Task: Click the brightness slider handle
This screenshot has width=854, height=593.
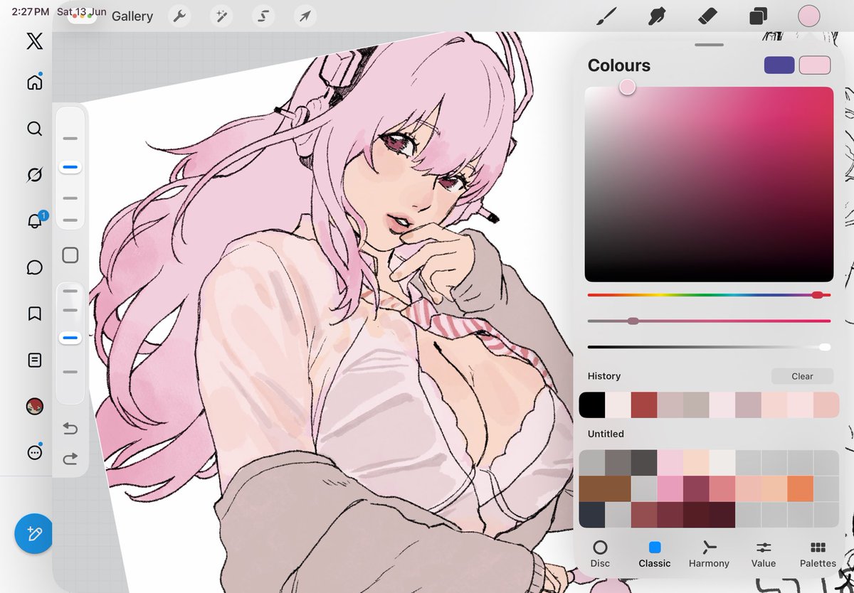Action: tap(825, 347)
